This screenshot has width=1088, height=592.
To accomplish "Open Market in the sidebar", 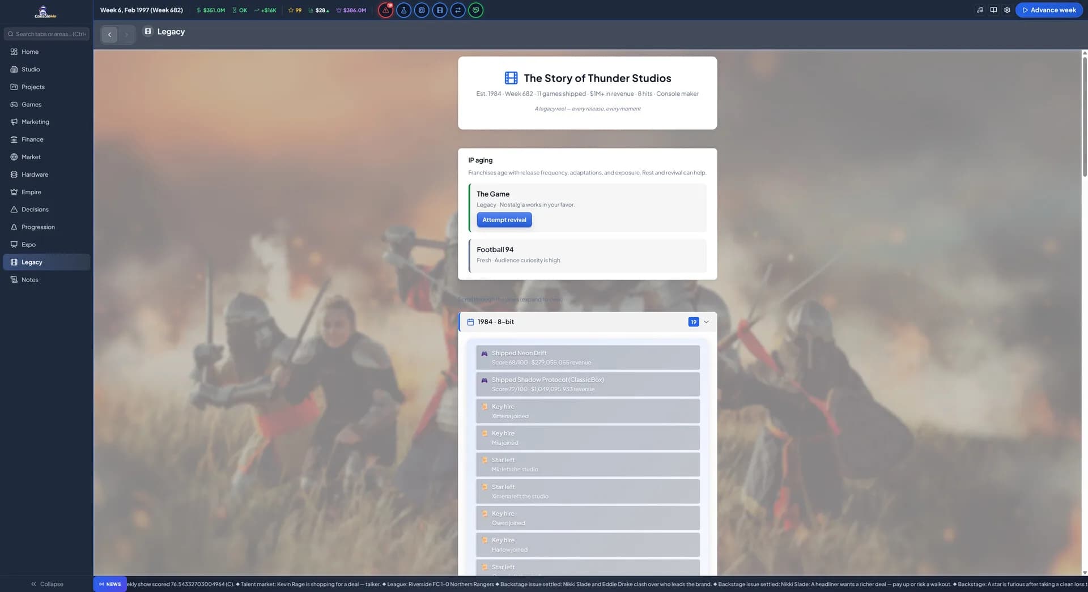I will tap(46, 157).
